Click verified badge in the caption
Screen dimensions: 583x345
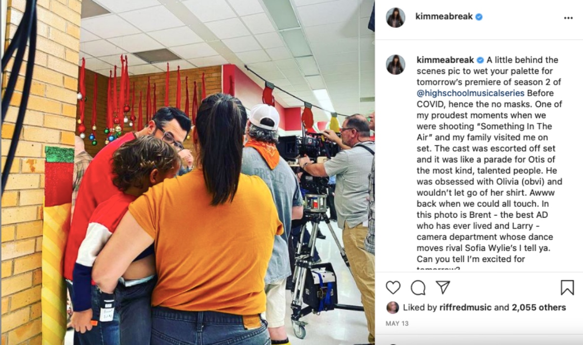pyautogui.click(x=480, y=60)
